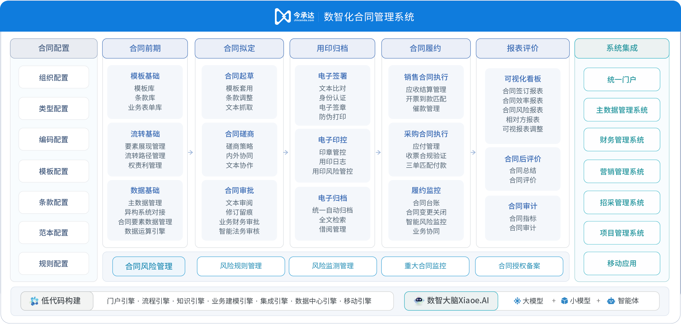Click the Jincenda logo icon
Viewport: 681px width, 324px height.
coord(282,16)
